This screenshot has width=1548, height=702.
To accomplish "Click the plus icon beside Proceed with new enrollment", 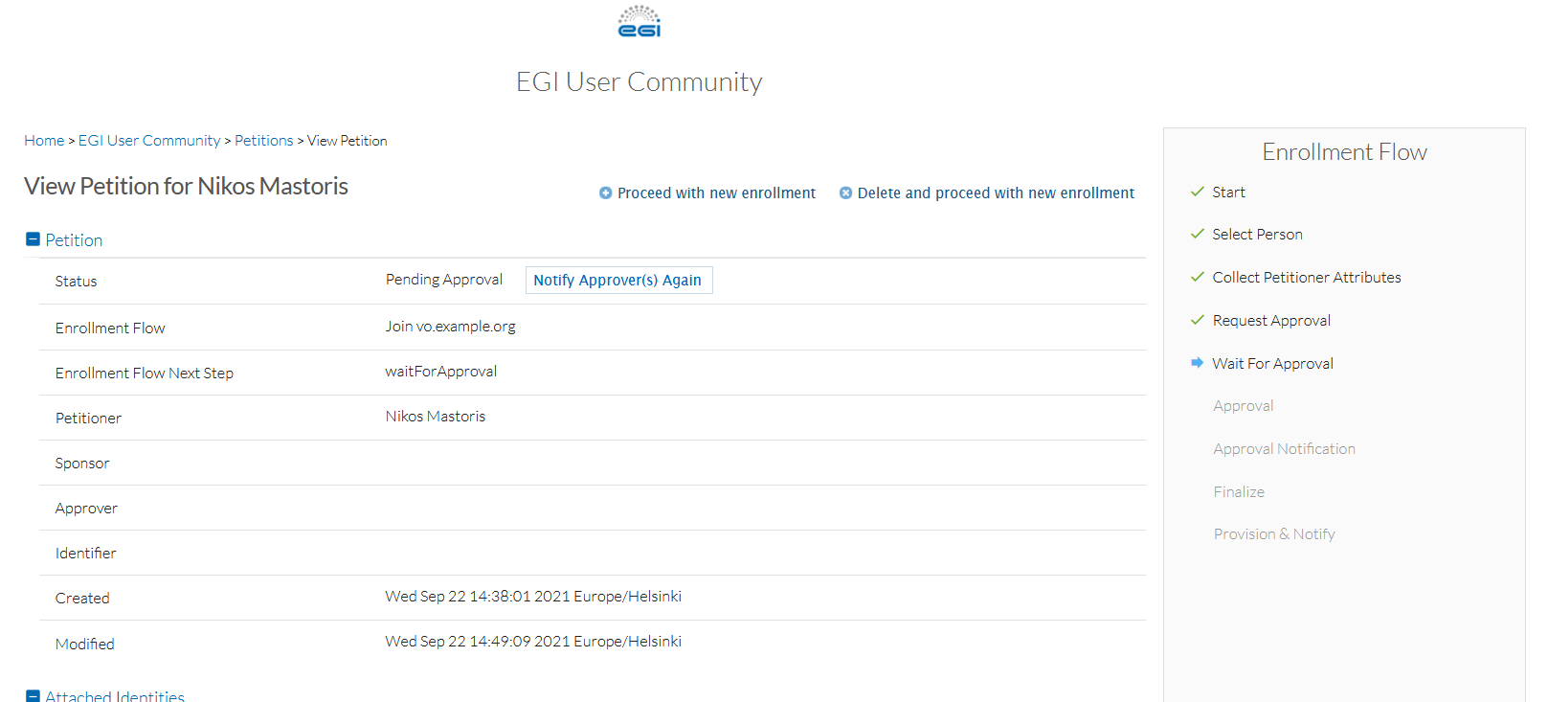I will click(605, 193).
